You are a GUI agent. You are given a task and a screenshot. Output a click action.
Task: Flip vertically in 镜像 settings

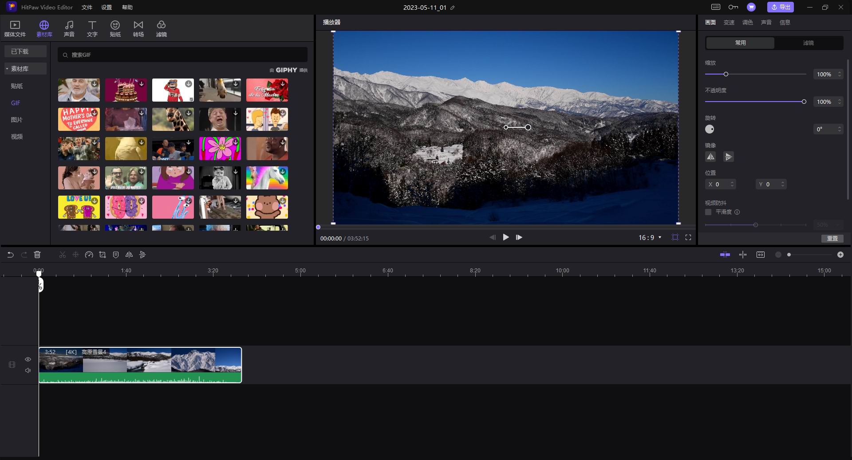click(x=728, y=157)
